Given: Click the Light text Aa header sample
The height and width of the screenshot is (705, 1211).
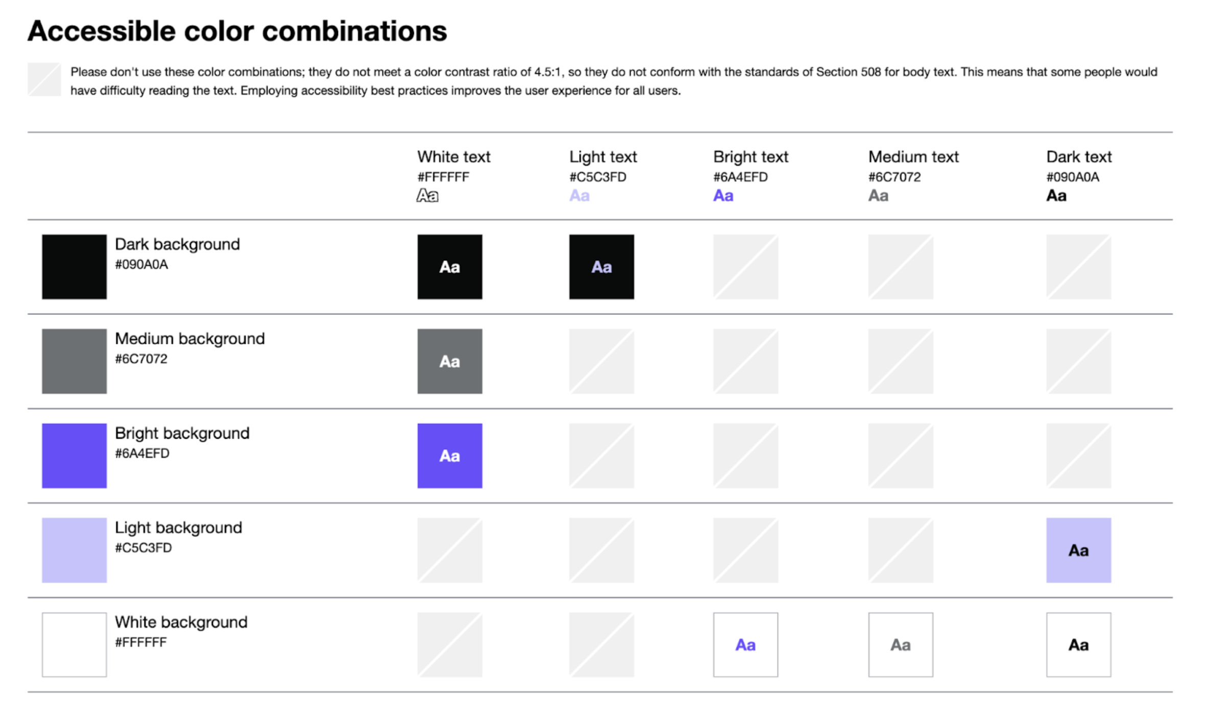Looking at the screenshot, I should pos(579,196).
